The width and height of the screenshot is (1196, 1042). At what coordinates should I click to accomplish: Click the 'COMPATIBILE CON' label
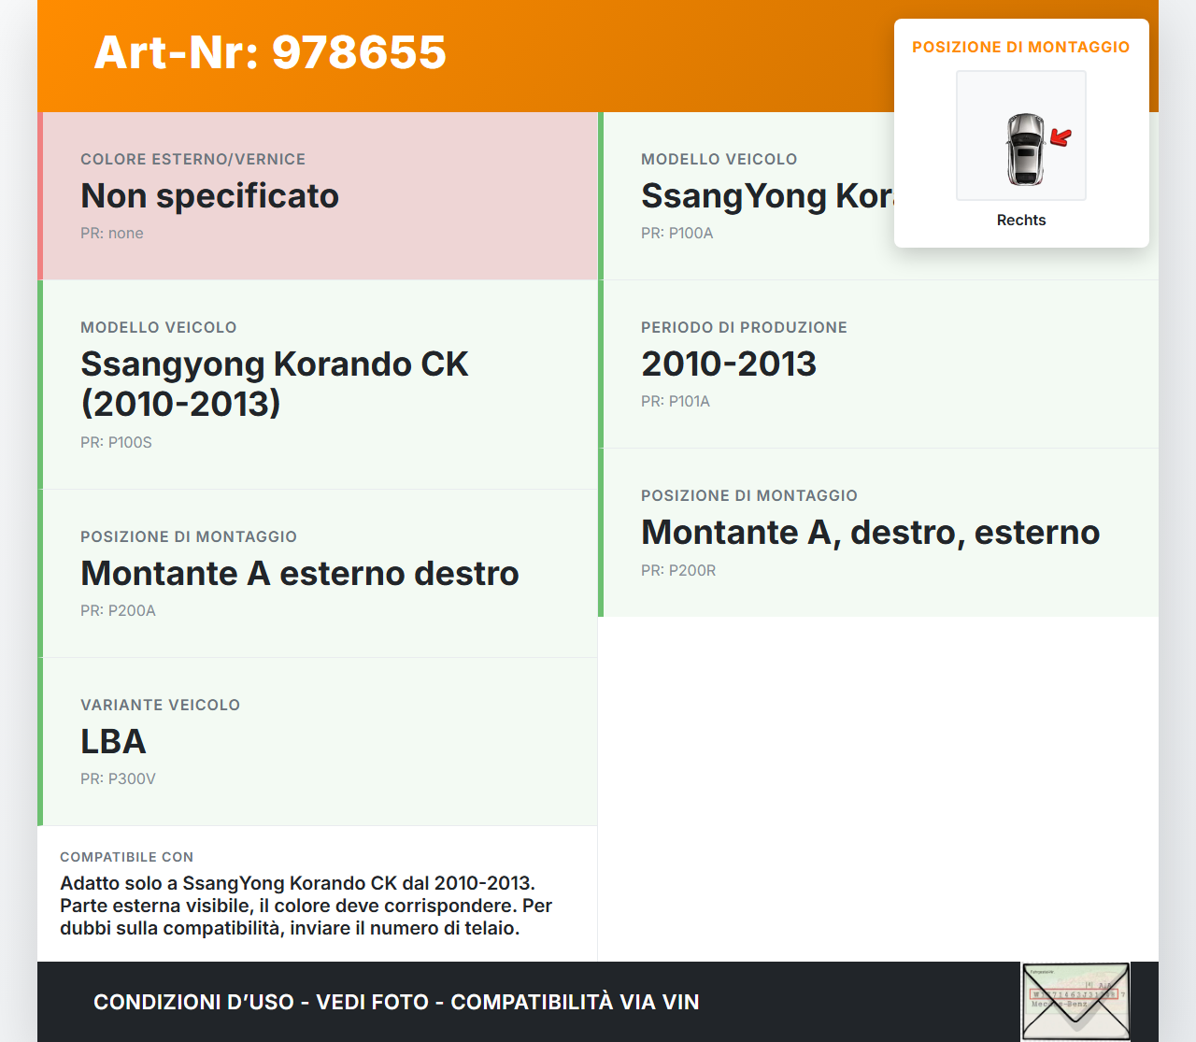[127, 857]
